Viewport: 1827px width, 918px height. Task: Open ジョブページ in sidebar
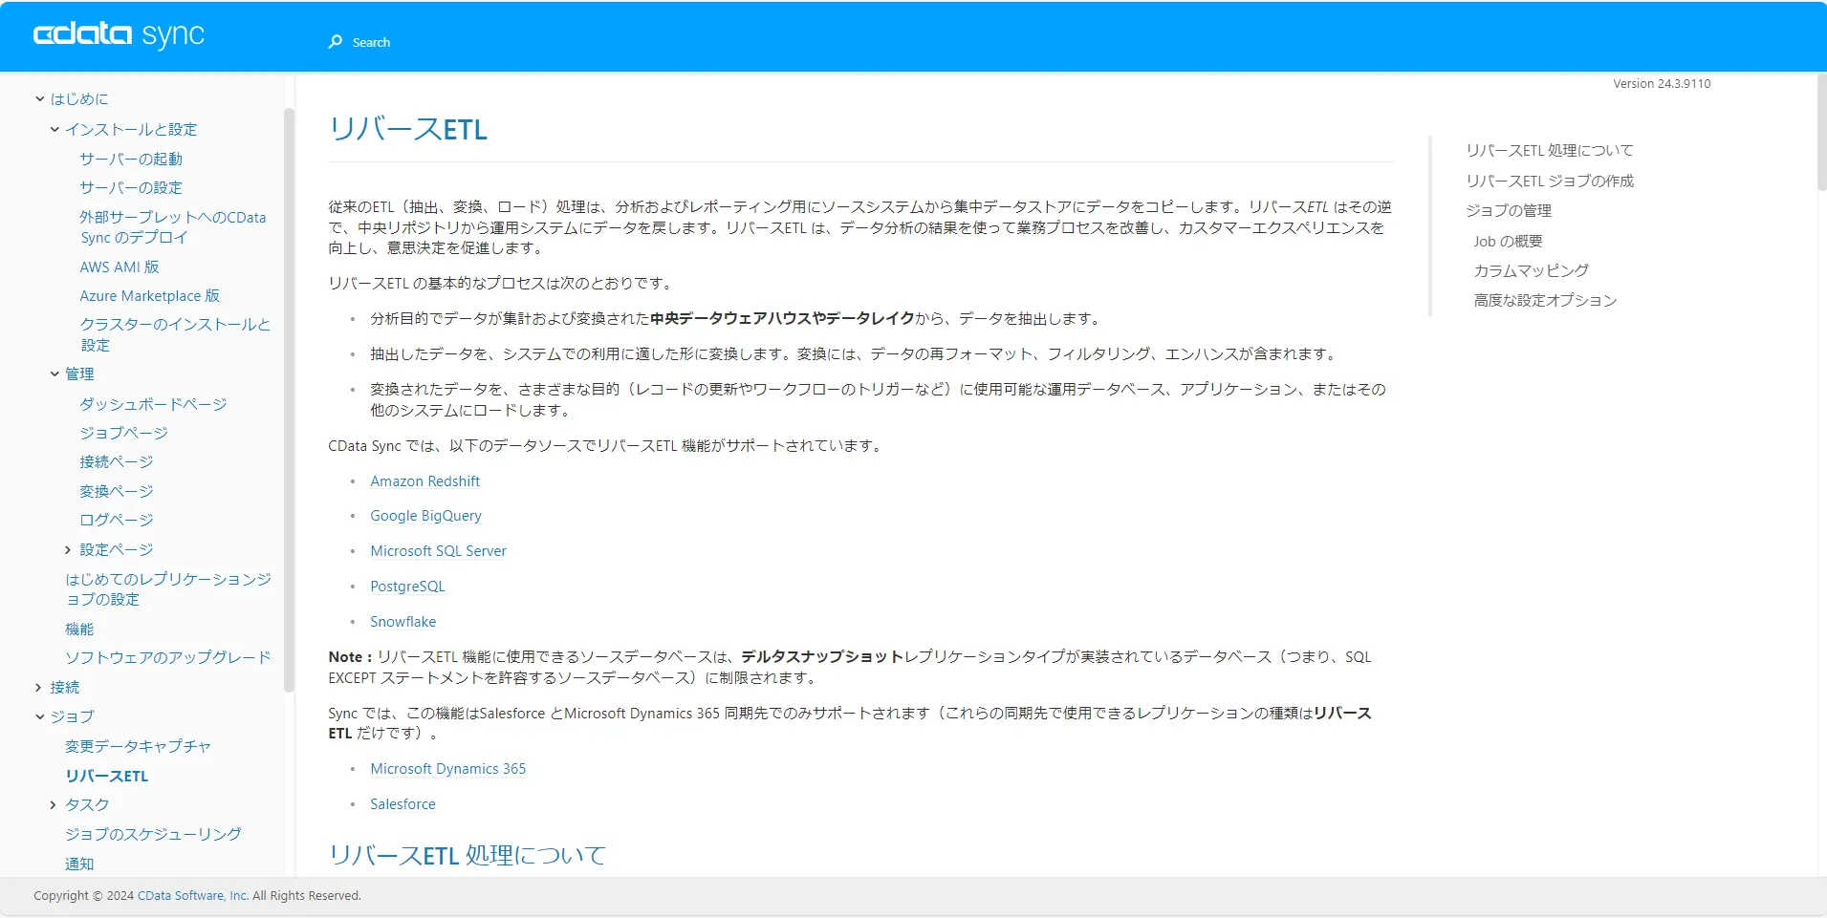pos(123,433)
